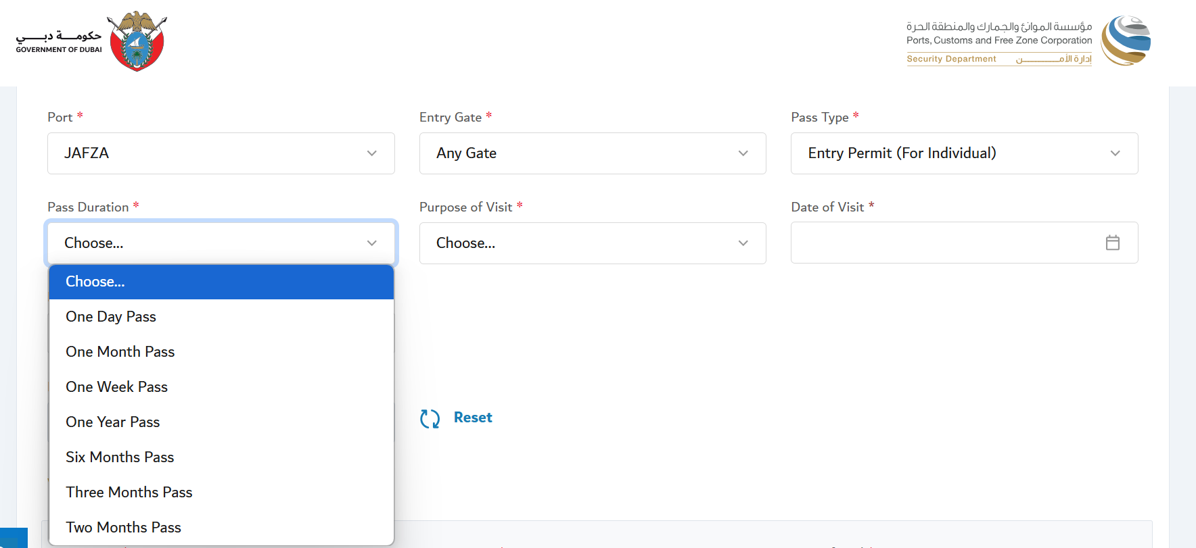
Task: Open the Date of Visit calendar icon
Action: pos(1112,243)
